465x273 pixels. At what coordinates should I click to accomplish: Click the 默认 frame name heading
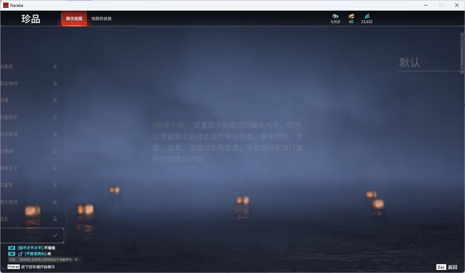click(x=410, y=63)
